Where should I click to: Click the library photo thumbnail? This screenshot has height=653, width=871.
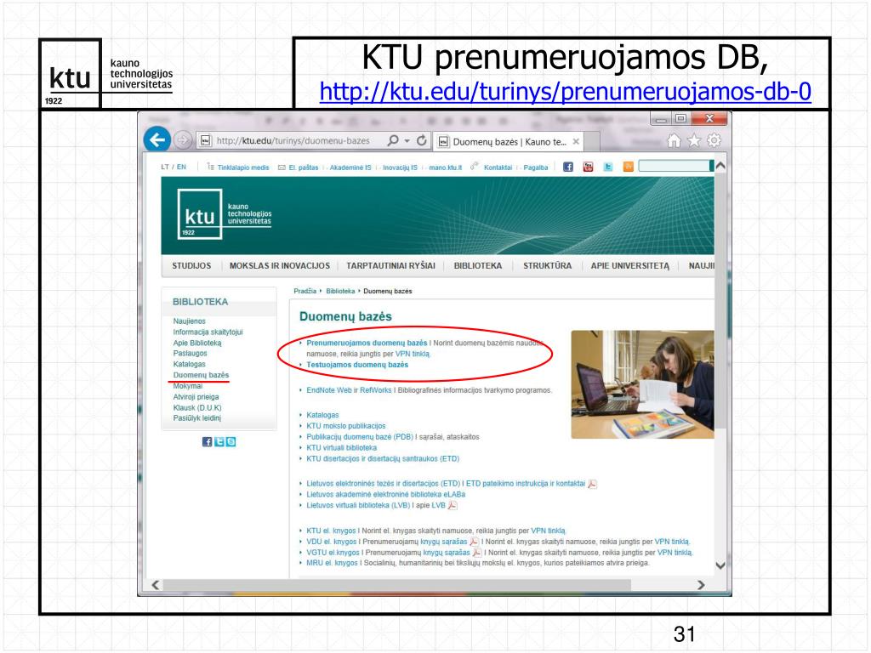coord(643,384)
